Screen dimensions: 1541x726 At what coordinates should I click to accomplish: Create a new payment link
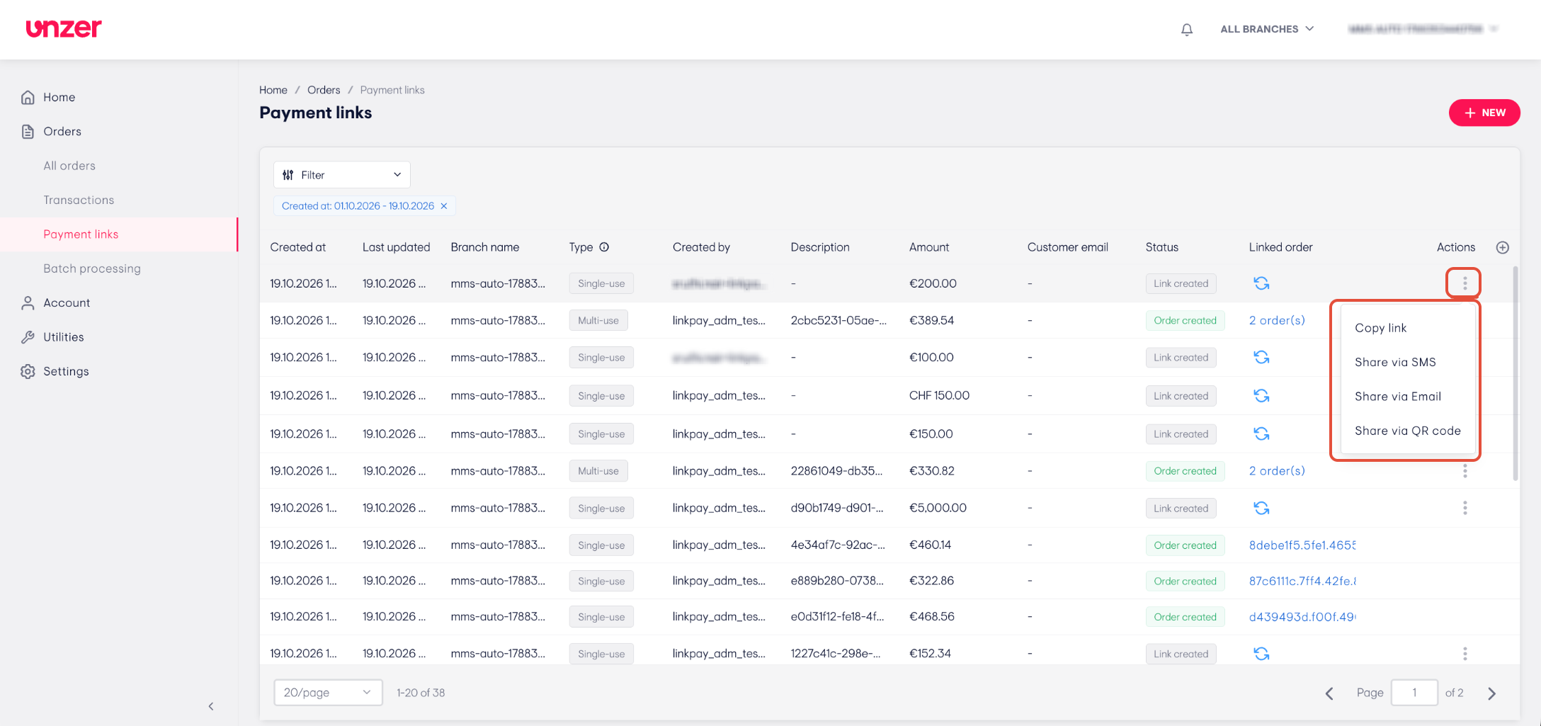[x=1484, y=113]
